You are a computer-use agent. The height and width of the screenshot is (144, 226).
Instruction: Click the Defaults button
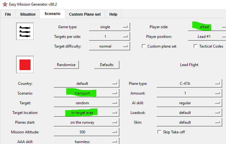(x=107, y=65)
